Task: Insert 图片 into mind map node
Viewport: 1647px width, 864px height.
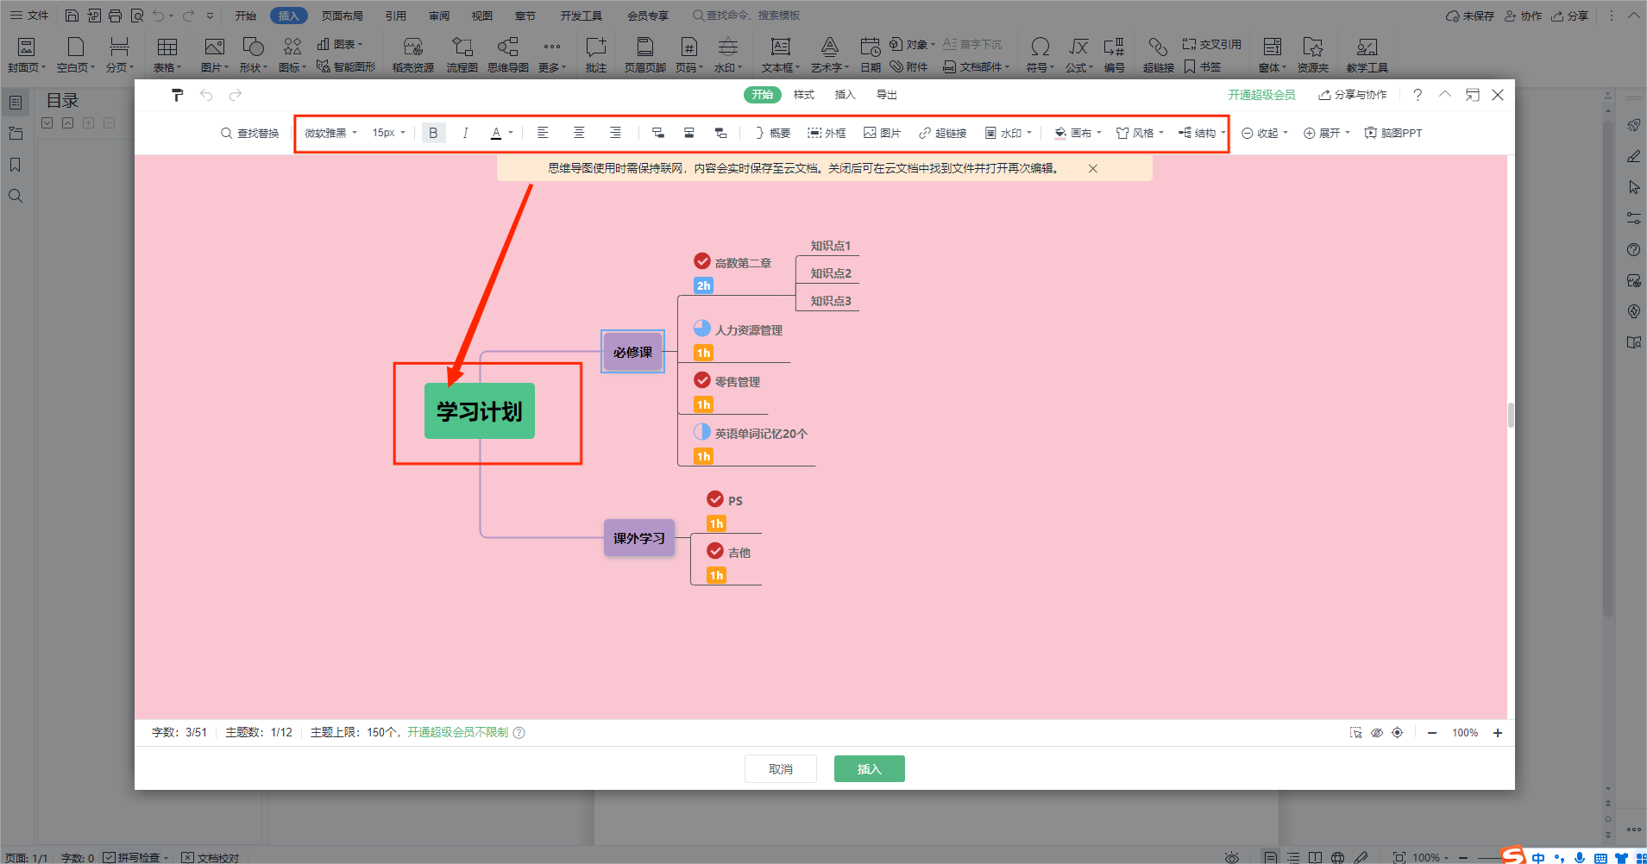Action: [883, 133]
